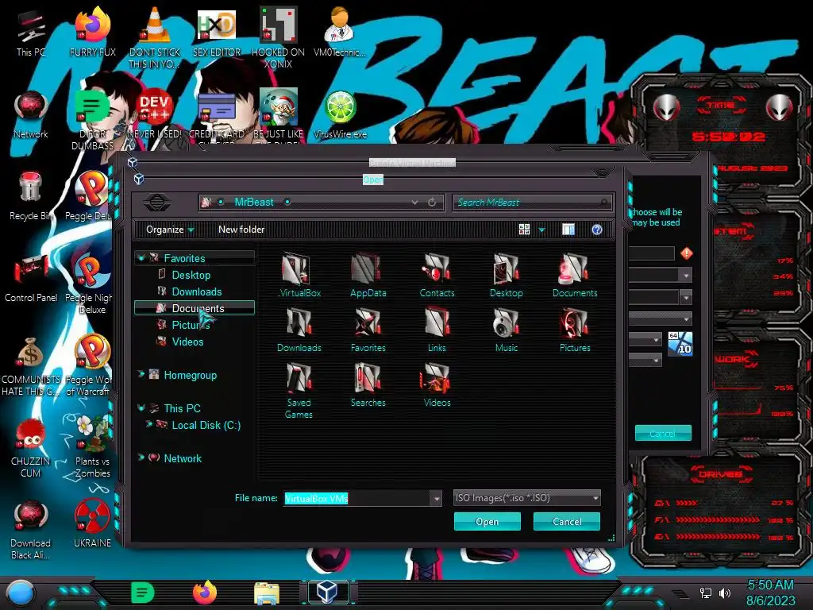Collapse the Favorites tree group
The width and height of the screenshot is (813, 610).
(141, 258)
